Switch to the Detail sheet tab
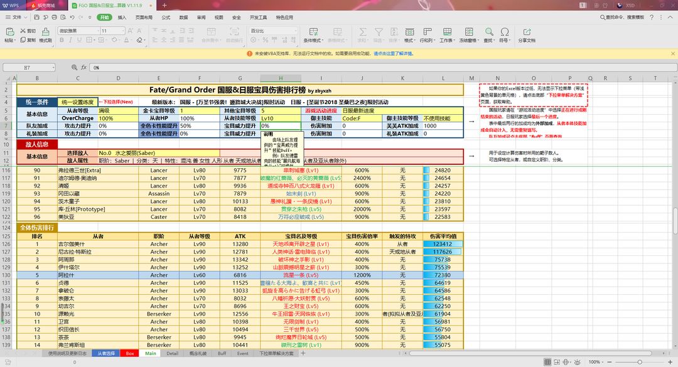 [x=172, y=353]
